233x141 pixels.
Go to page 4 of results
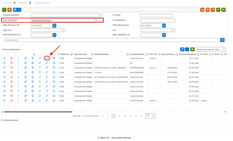coord(130,116)
